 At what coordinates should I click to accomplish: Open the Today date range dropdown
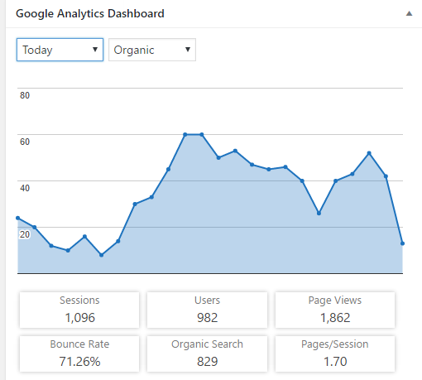60,50
